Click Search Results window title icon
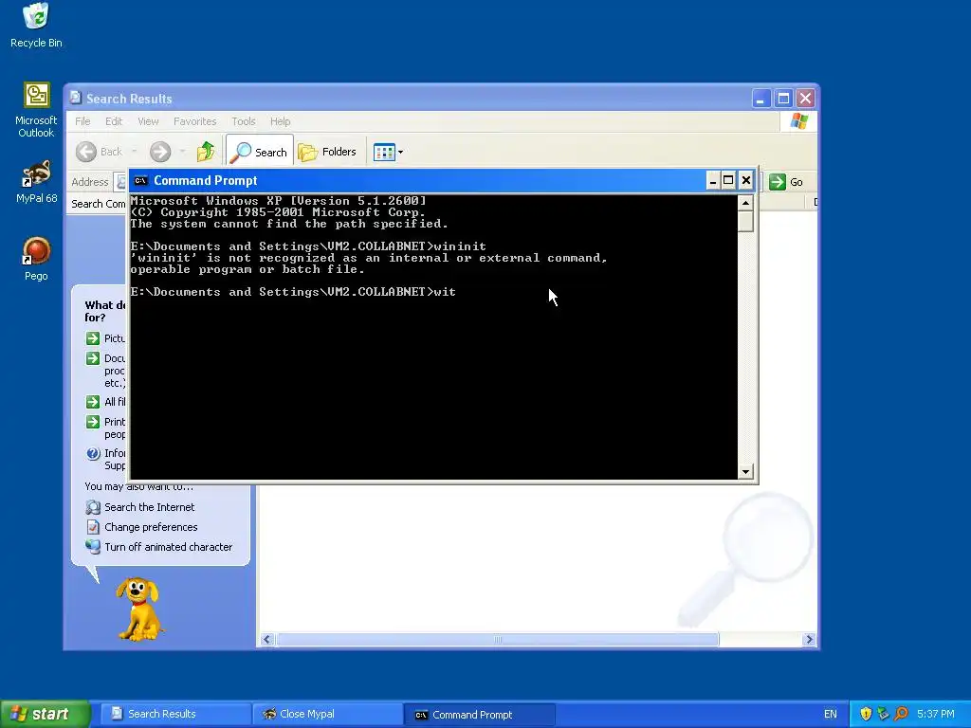This screenshot has width=971, height=728. click(76, 98)
